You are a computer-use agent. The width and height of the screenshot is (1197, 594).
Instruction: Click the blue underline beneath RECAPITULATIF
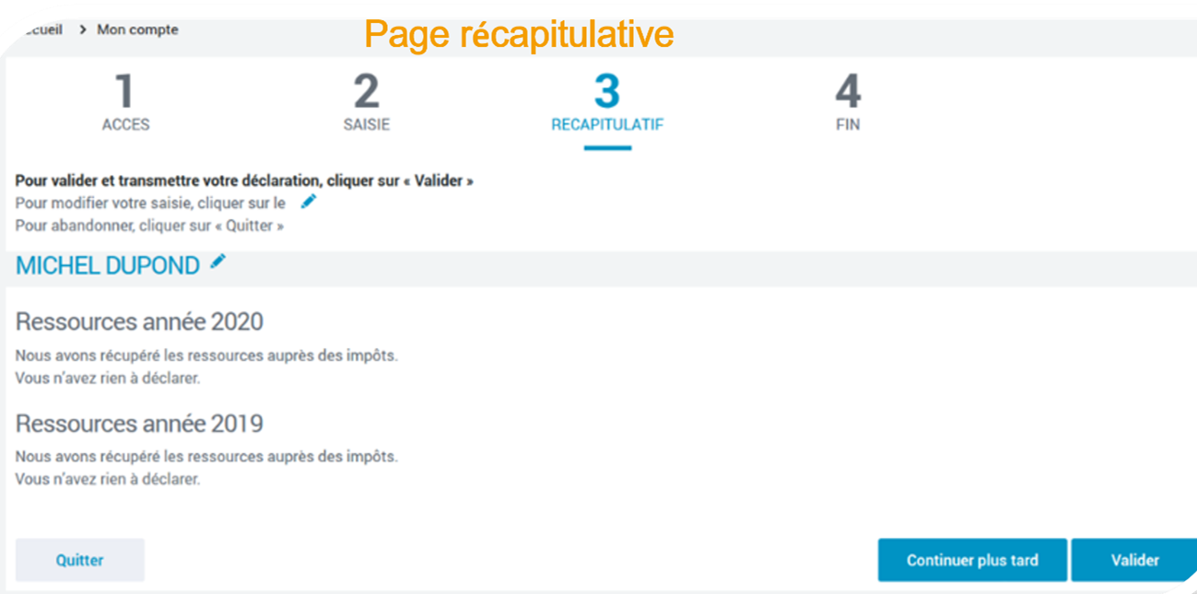click(607, 147)
